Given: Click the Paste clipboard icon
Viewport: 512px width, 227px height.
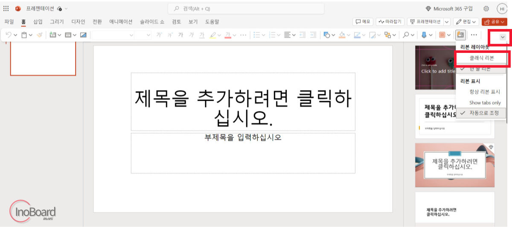Looking at the screenshot, I should [25, 35].
